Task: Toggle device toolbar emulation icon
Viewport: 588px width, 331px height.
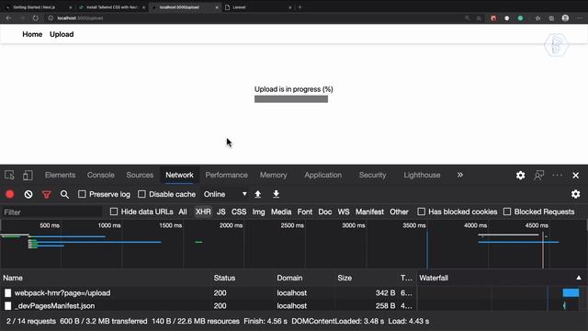Action: click(x=28, y=176)
